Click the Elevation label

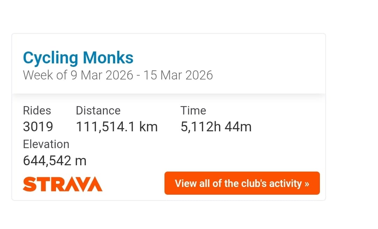[46, 144]
